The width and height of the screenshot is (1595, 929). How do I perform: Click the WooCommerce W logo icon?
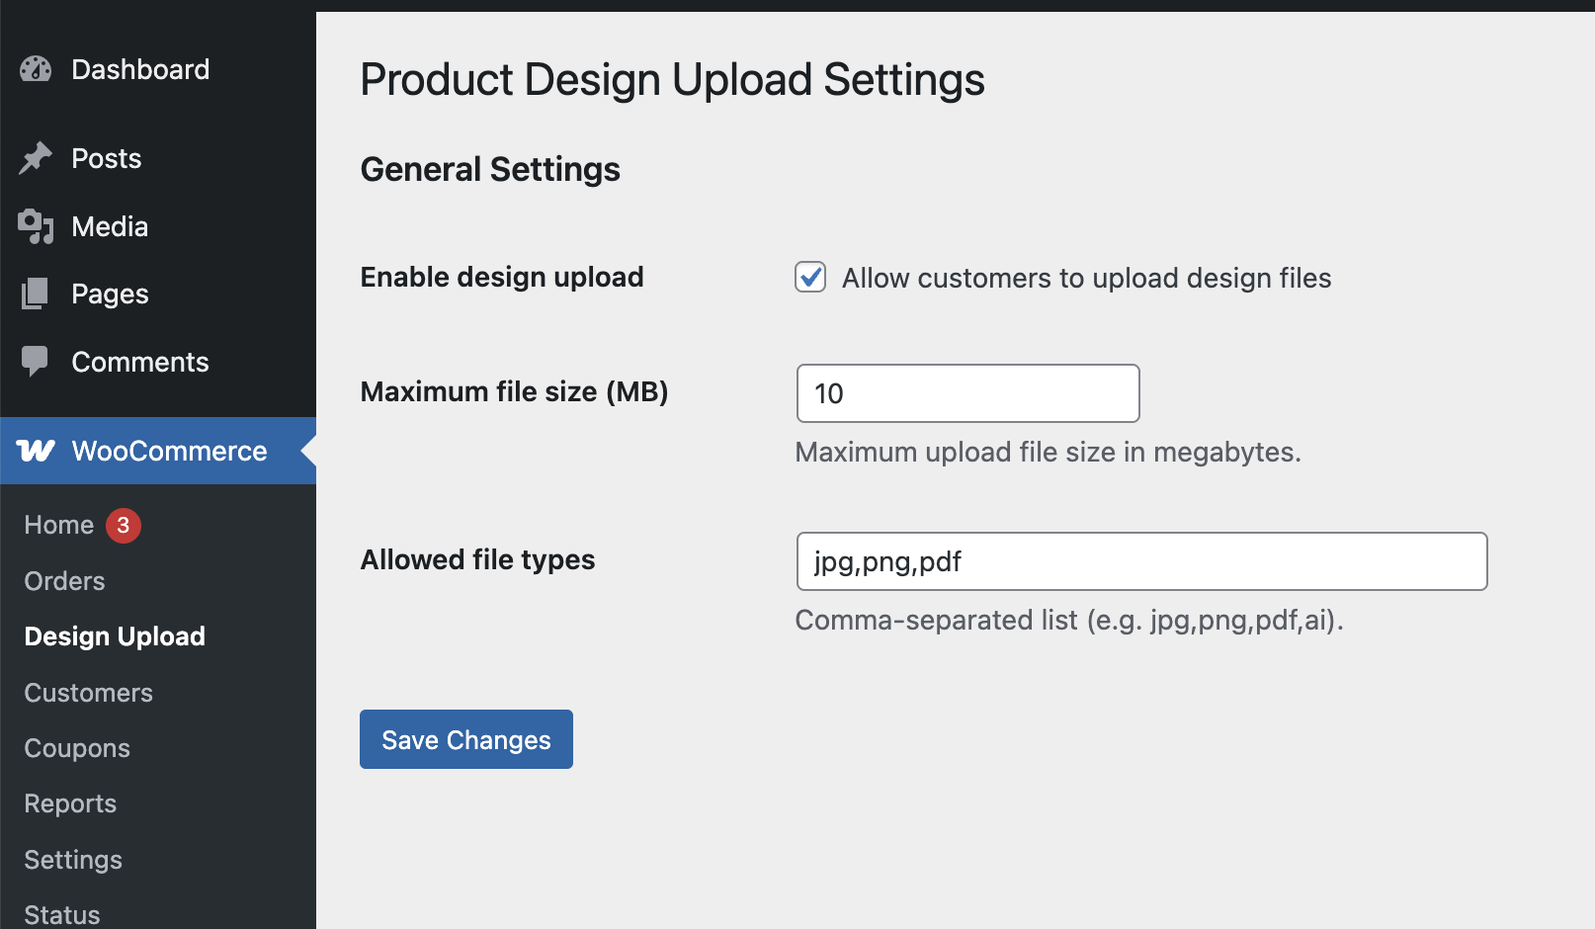36,451
